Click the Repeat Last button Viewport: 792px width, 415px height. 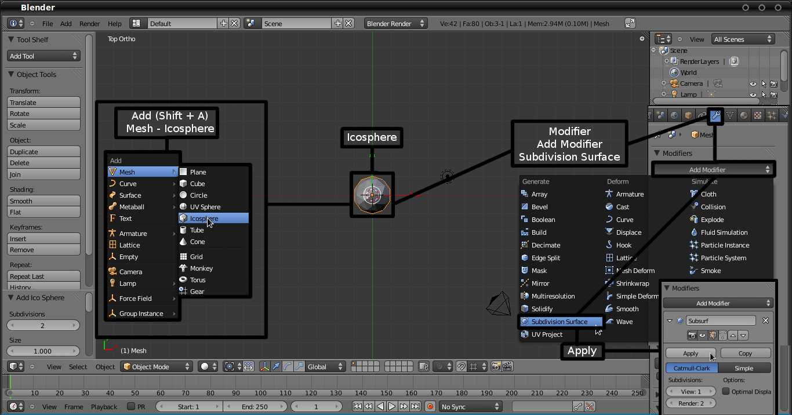coord(44,276)
